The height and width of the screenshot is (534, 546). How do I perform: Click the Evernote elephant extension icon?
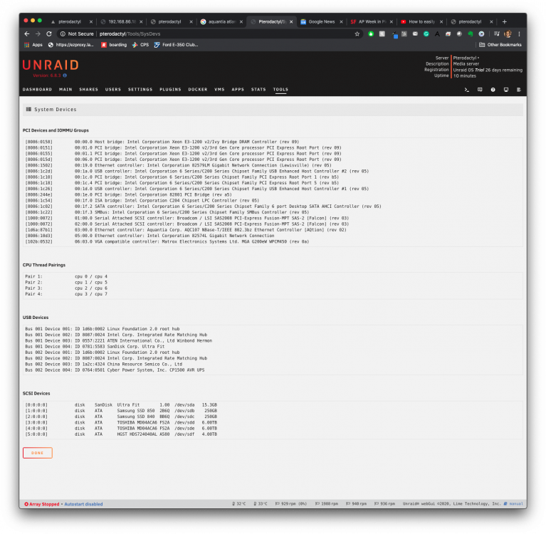(471, 33)
